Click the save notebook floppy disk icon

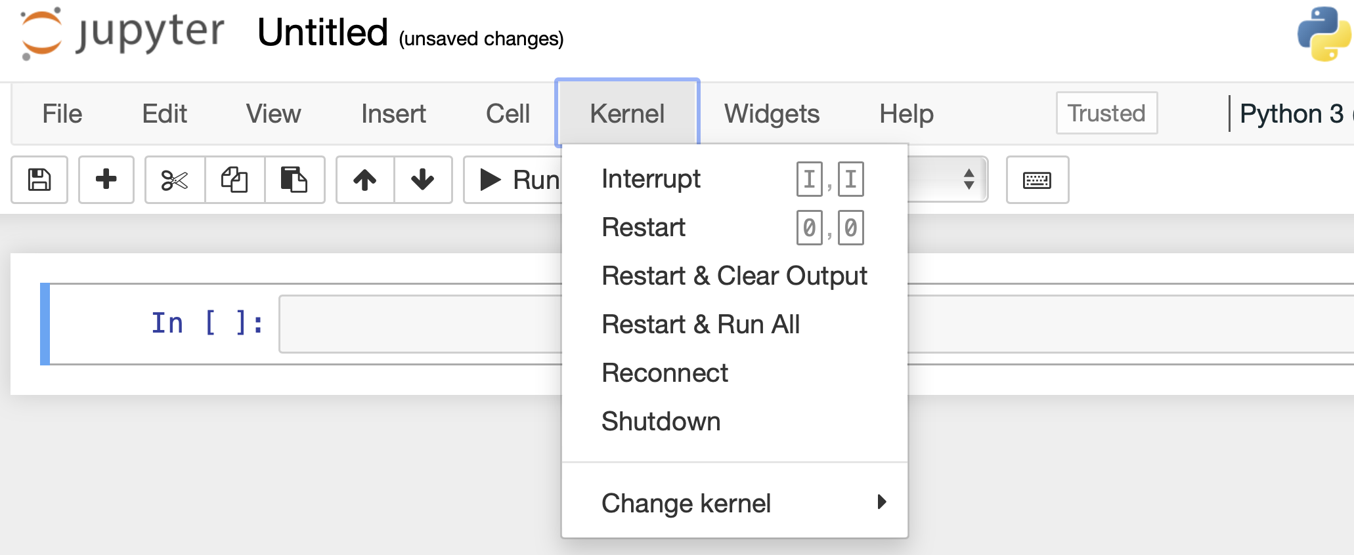(39, 180)
